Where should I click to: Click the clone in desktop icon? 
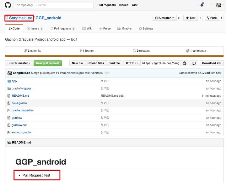pos(194,63)
